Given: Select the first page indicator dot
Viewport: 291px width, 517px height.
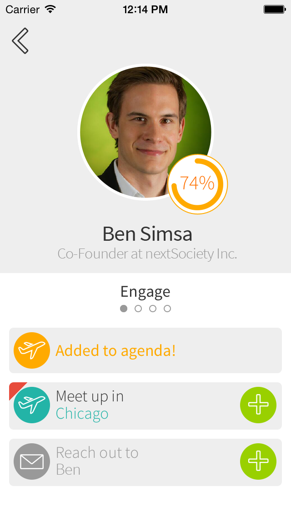Looking at the screenshot, I should (x=124, y=309).
